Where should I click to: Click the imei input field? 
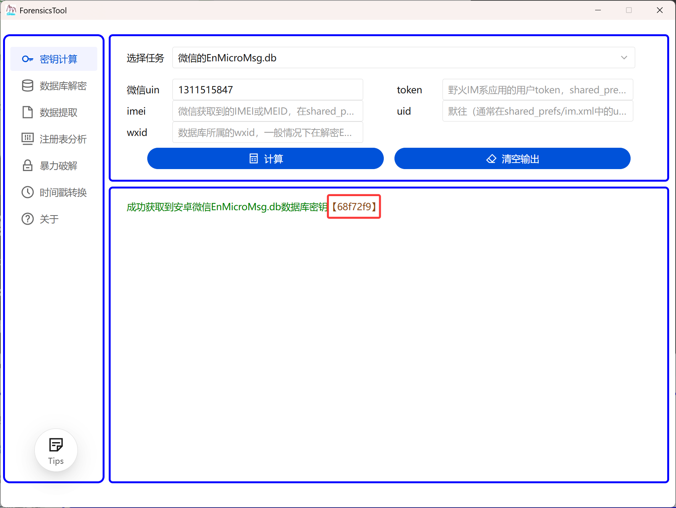[268, 111]
